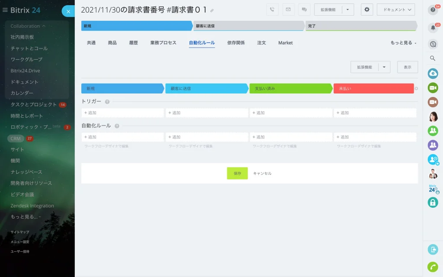This screenshot has height=277, width=443.
Task: Open the ドキュメント dropdown button
Action: click(x=396, y=10)
